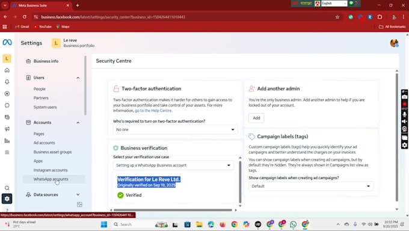Reload the browser page
The image size is (409, 231).
pos(25,17)
